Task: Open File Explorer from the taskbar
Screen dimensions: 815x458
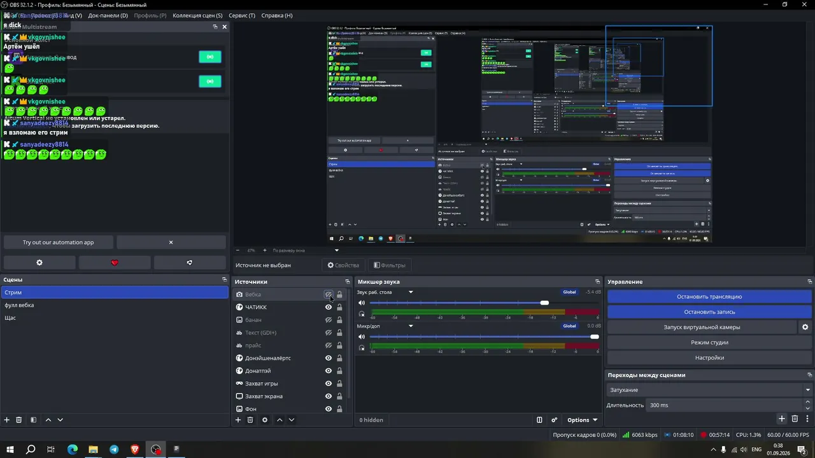Action: tap(93, 450)
